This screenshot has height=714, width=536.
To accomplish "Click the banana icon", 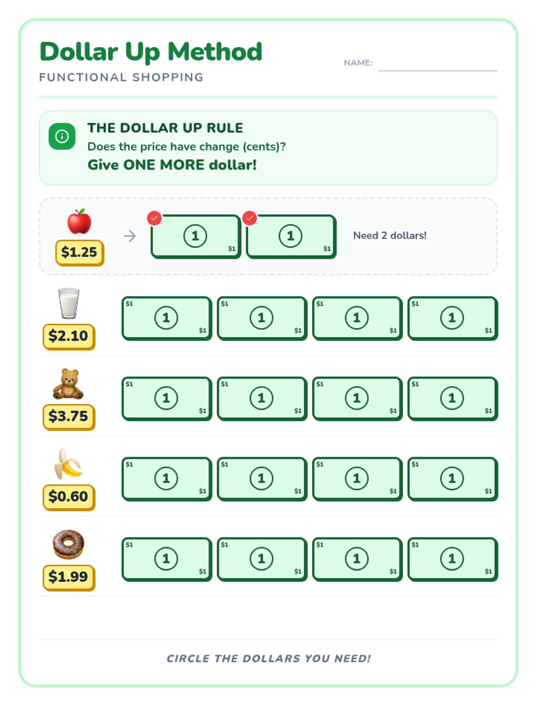I will pos(67,464).
